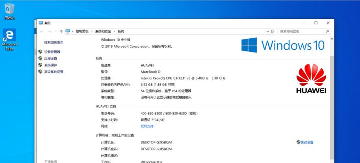The width and height of the screenshot is (360, 163).
Task: Open 设备管理器 link
Action: point(52,52)
